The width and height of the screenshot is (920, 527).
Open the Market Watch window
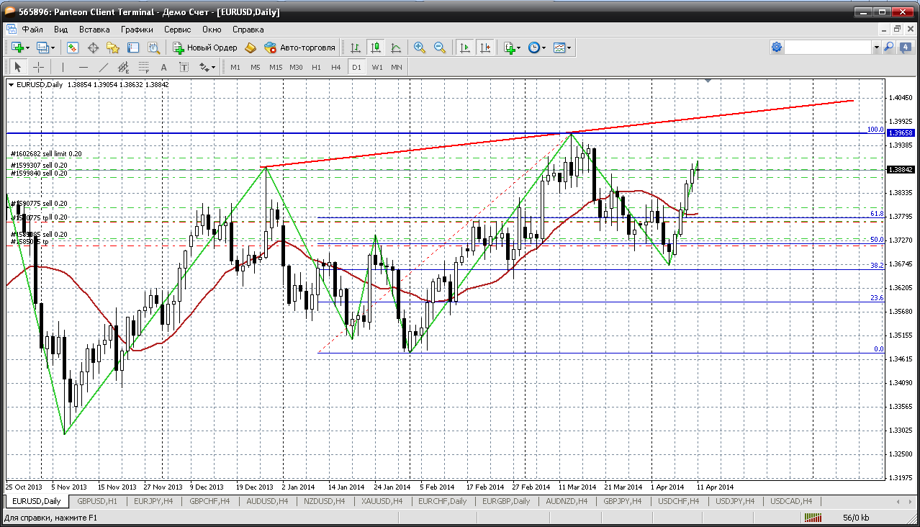[x=73, y=48]
